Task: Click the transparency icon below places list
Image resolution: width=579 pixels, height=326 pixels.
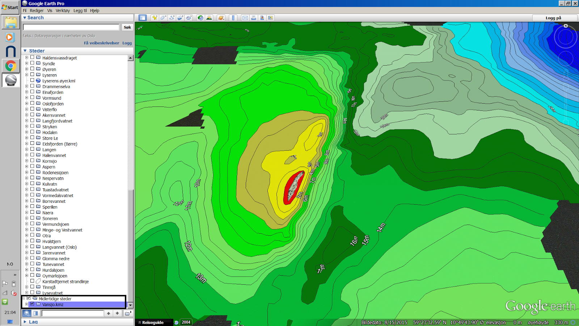Action: pos(35,313)
